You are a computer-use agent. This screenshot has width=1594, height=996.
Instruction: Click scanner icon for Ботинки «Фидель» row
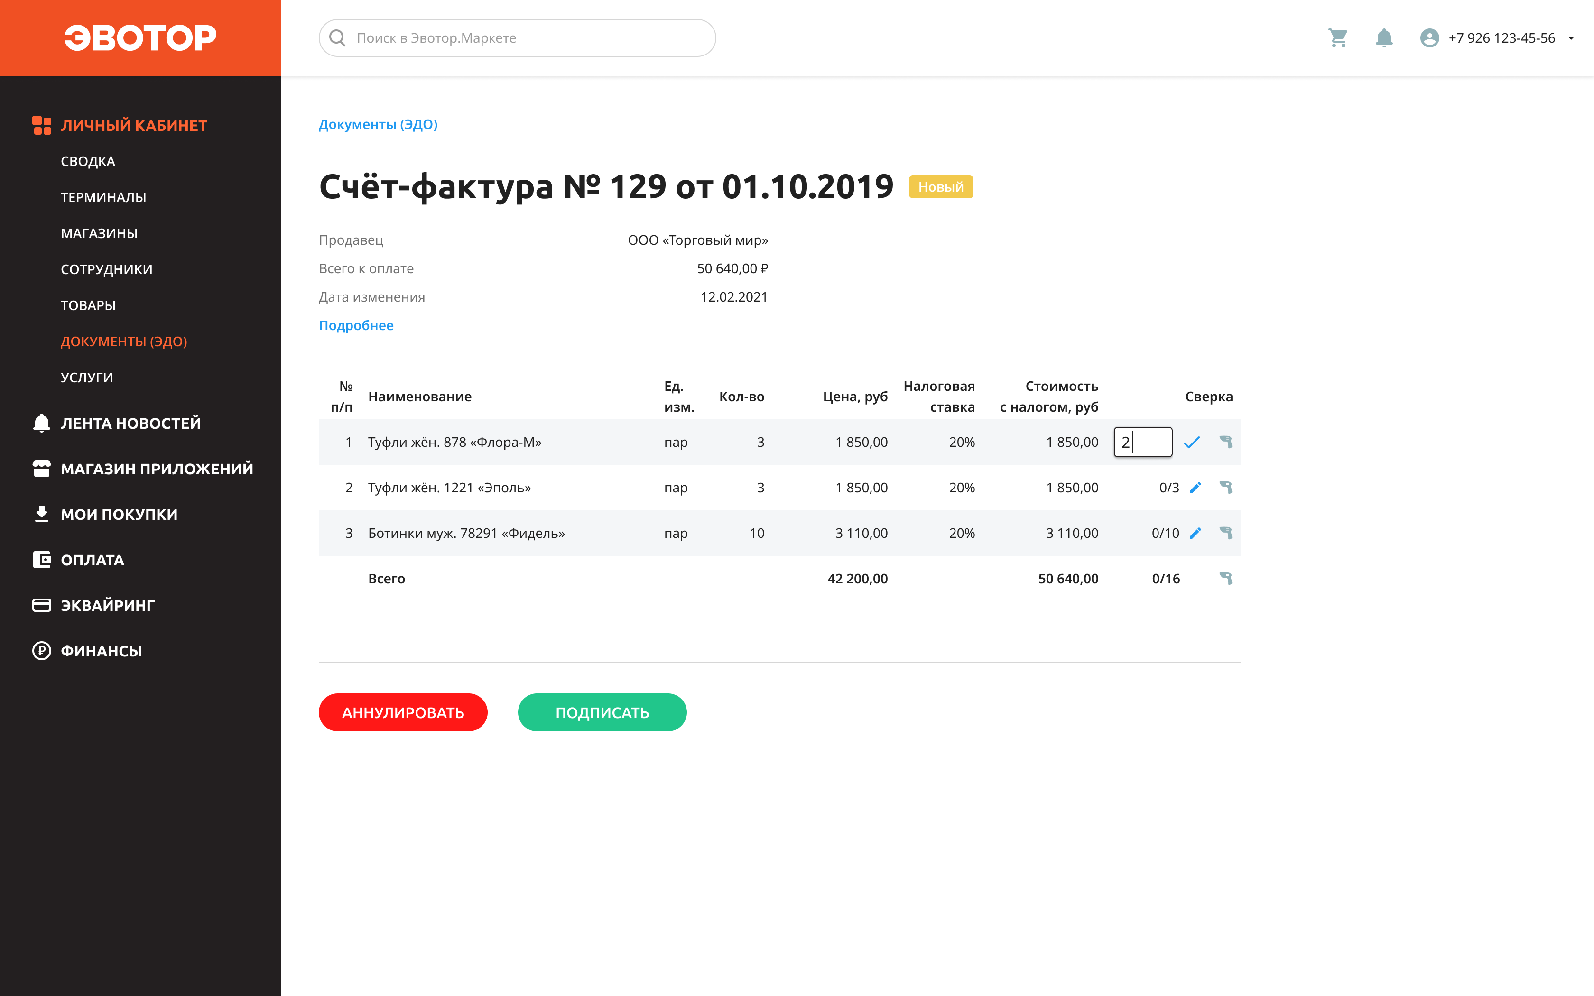1226,533
